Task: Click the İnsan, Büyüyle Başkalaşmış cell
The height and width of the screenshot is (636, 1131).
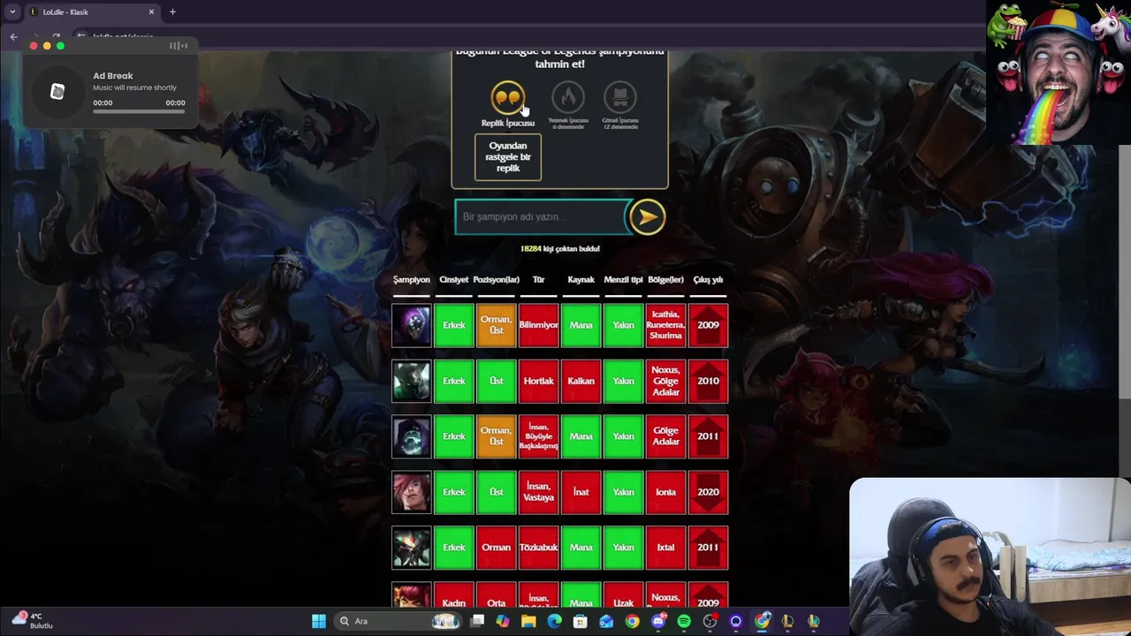Action: [539, 436]
